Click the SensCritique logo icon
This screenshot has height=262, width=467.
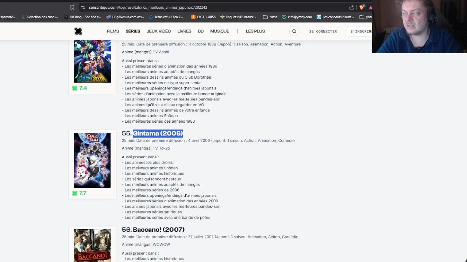(78, 31)
